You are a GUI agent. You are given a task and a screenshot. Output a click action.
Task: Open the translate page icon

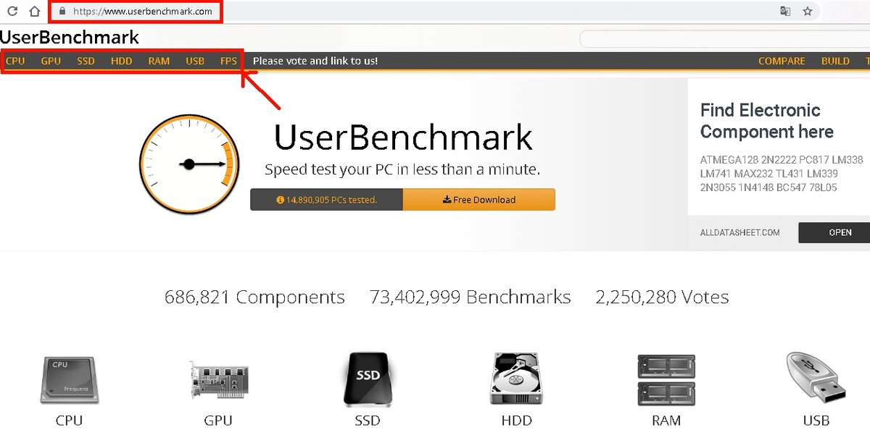pyautogui.click(x=785, y=11)
